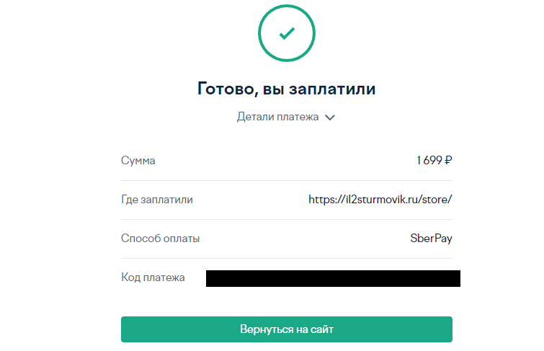Click the divider line below Сумма row
544x351 pixels.
[287, 180]
